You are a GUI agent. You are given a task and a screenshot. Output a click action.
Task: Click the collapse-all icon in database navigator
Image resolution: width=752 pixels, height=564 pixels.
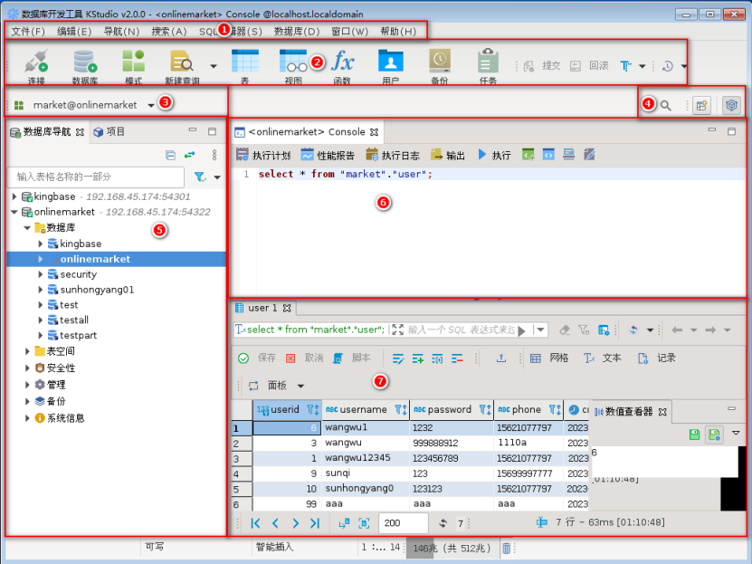click(x=170, y=155)
